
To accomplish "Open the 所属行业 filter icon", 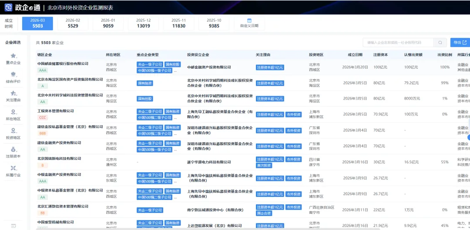I will tap(13, 168).
